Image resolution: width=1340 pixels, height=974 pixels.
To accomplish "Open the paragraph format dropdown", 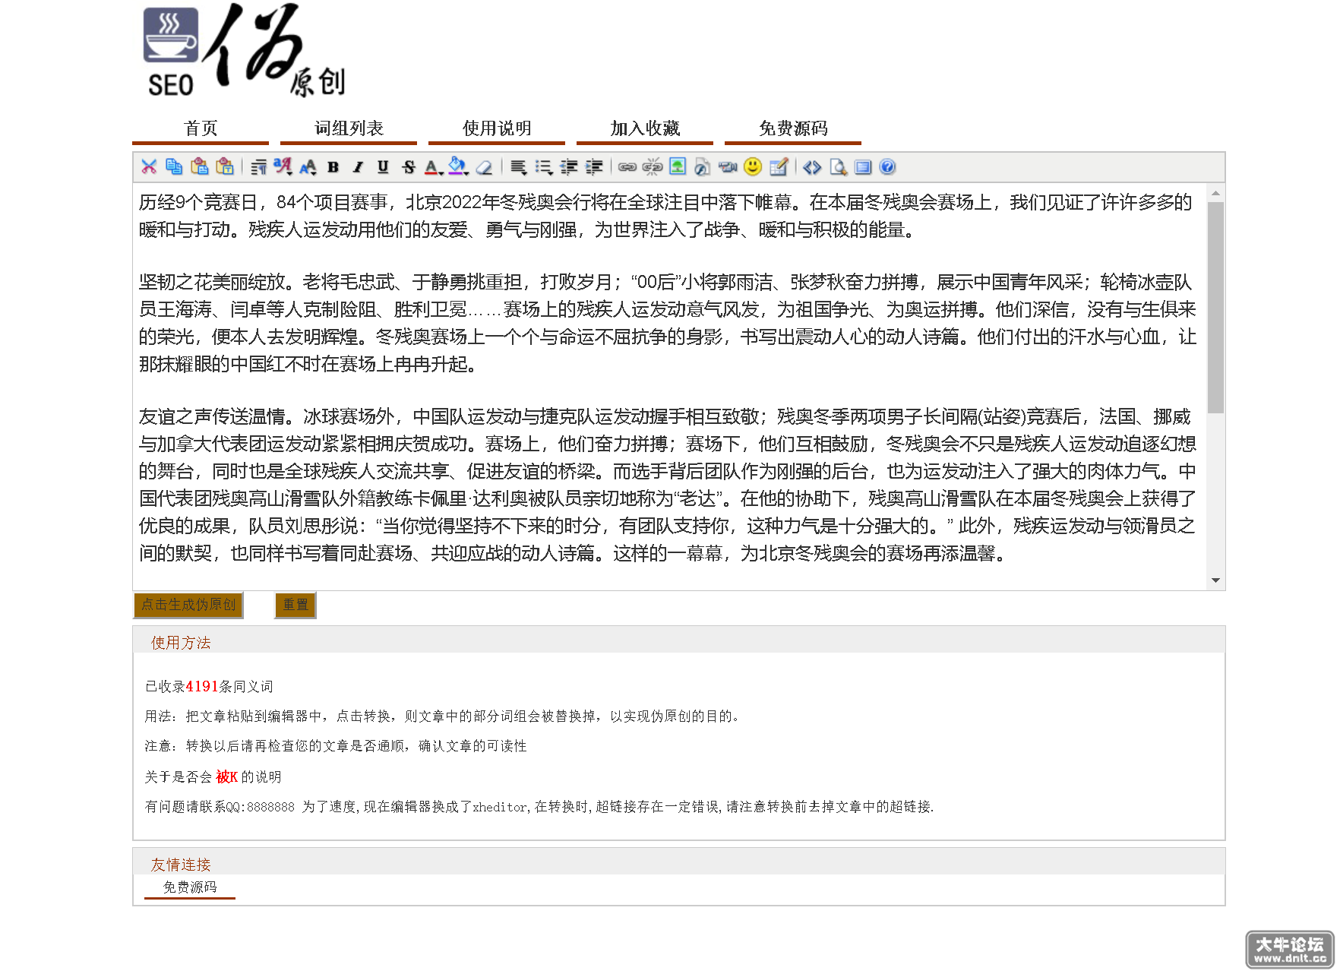I will [x=258, y=167].
